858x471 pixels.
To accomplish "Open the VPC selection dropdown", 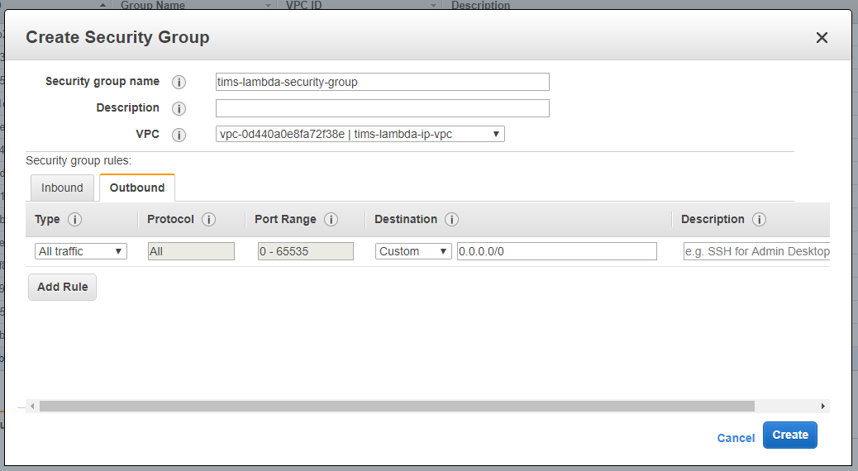I will 360,134.
